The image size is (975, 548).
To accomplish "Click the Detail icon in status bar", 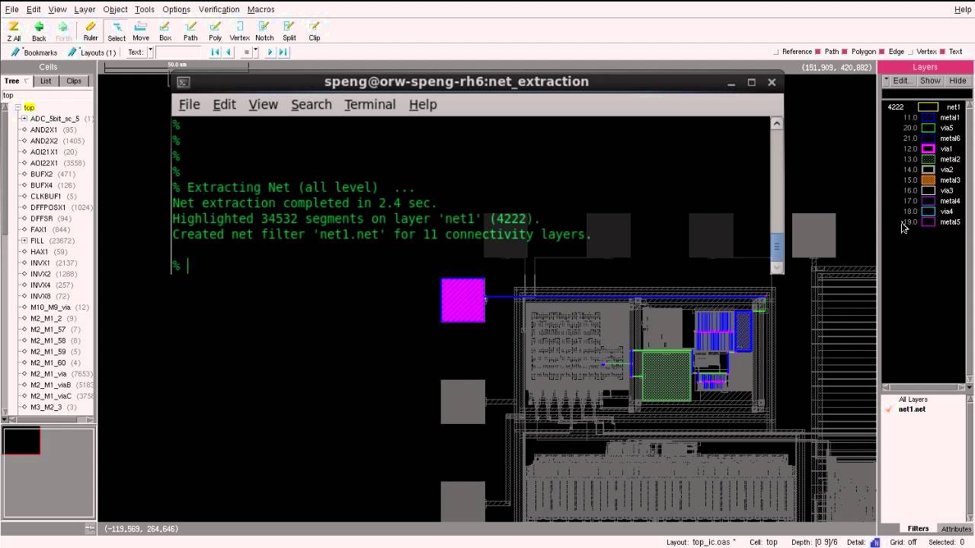I will pyautogui.click(x=874, y=543).
